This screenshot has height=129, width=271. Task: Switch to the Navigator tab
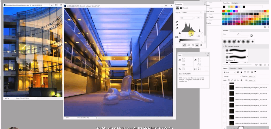click(235, 3)
